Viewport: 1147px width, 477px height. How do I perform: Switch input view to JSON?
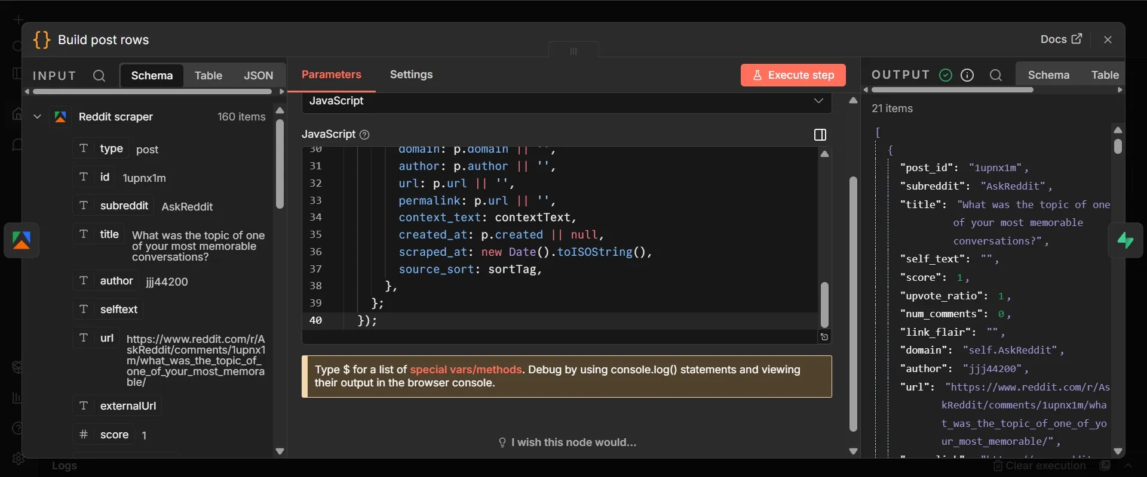pos(259,76)
